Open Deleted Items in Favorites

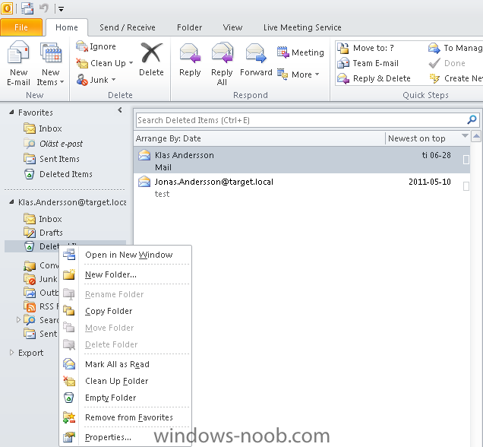tap(58, 174)
